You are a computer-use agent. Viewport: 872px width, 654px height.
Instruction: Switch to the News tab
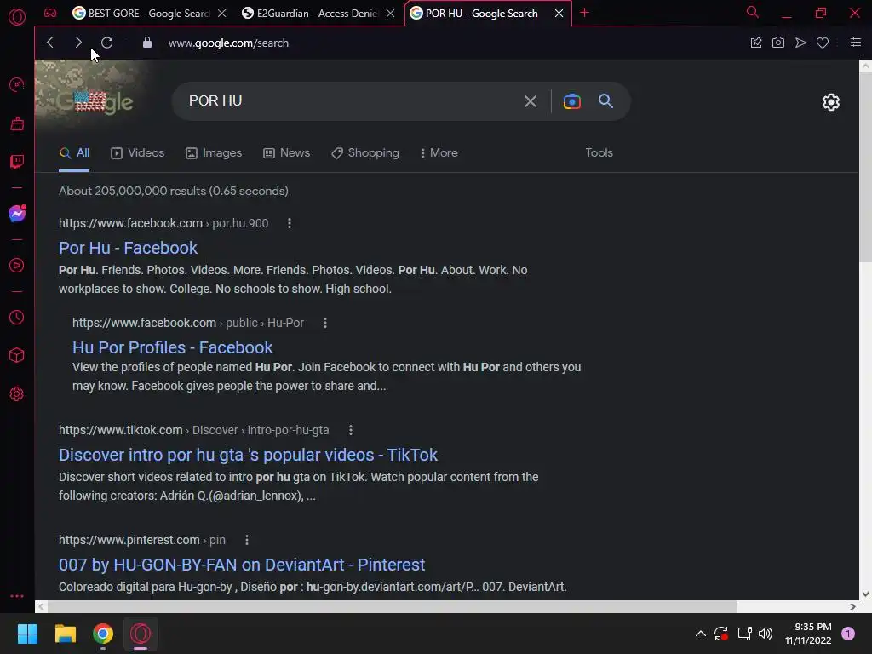(286, 153)
